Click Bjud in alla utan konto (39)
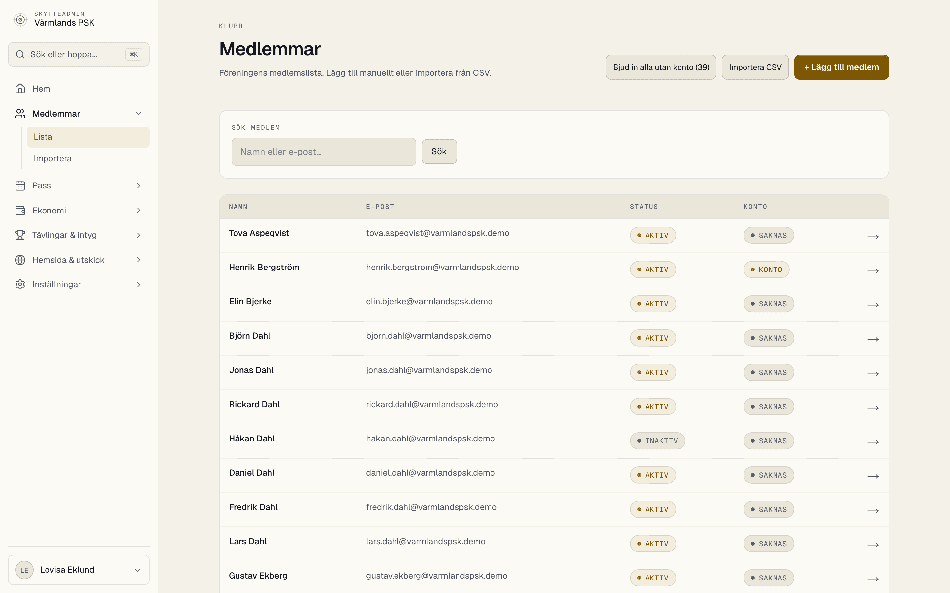This screenshot has width=950, height=593. (661, 67)
